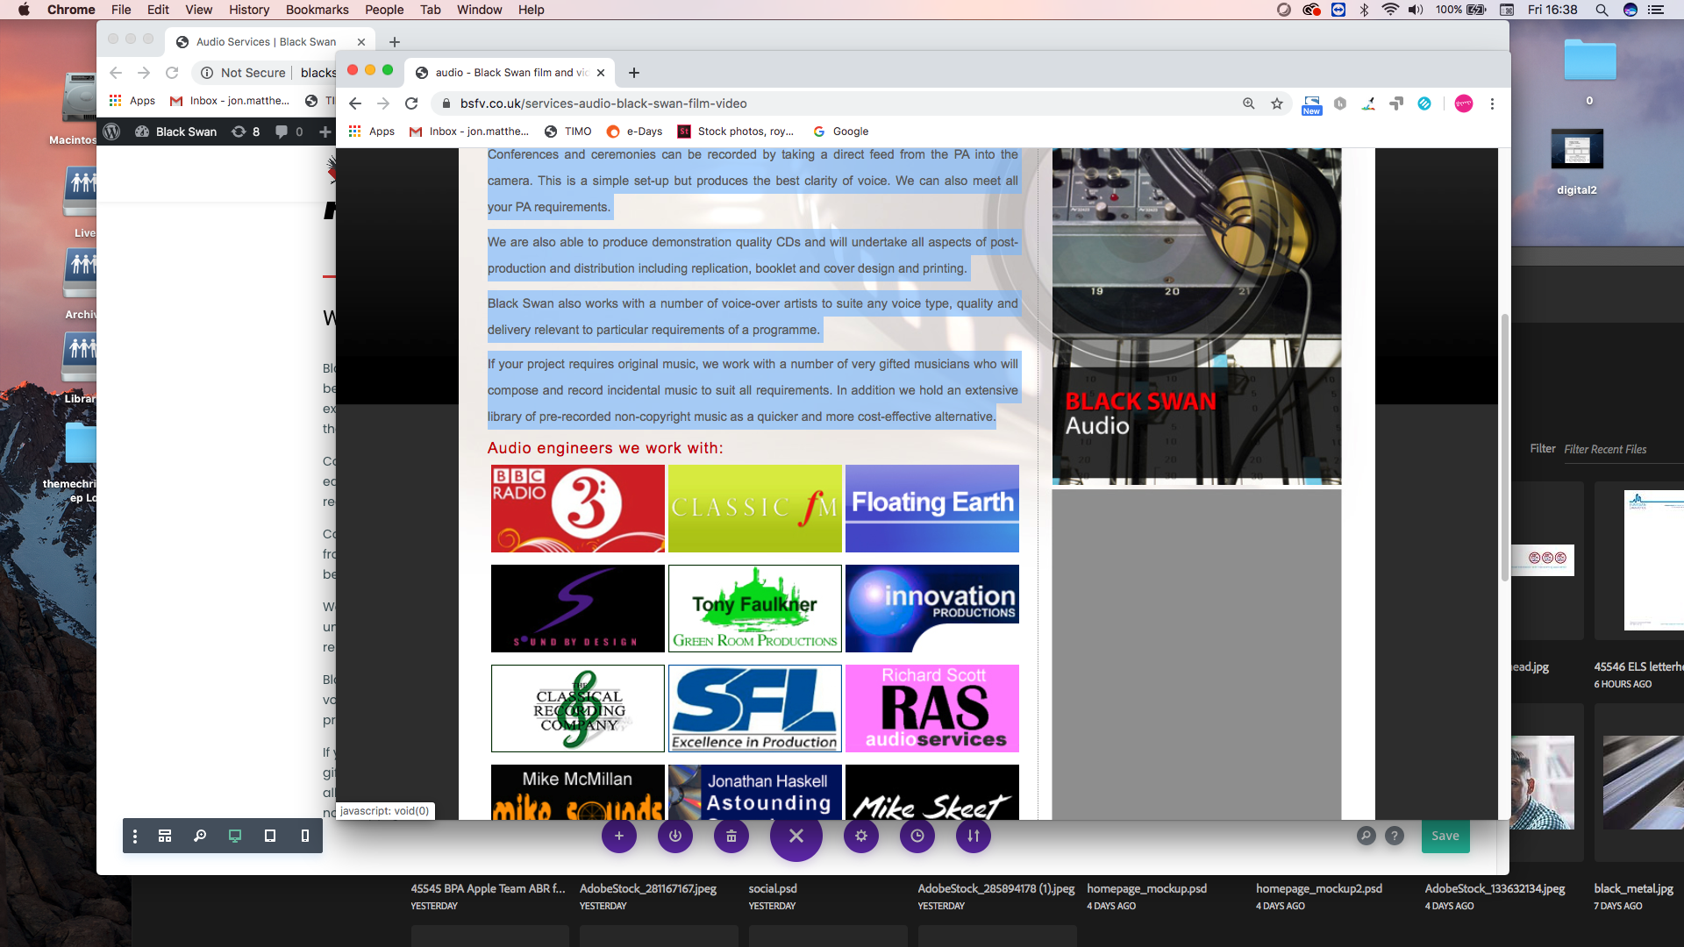The image size is (1684, 947).
Task: Open the Divi three-dot options menu
Action: [135, 836]
